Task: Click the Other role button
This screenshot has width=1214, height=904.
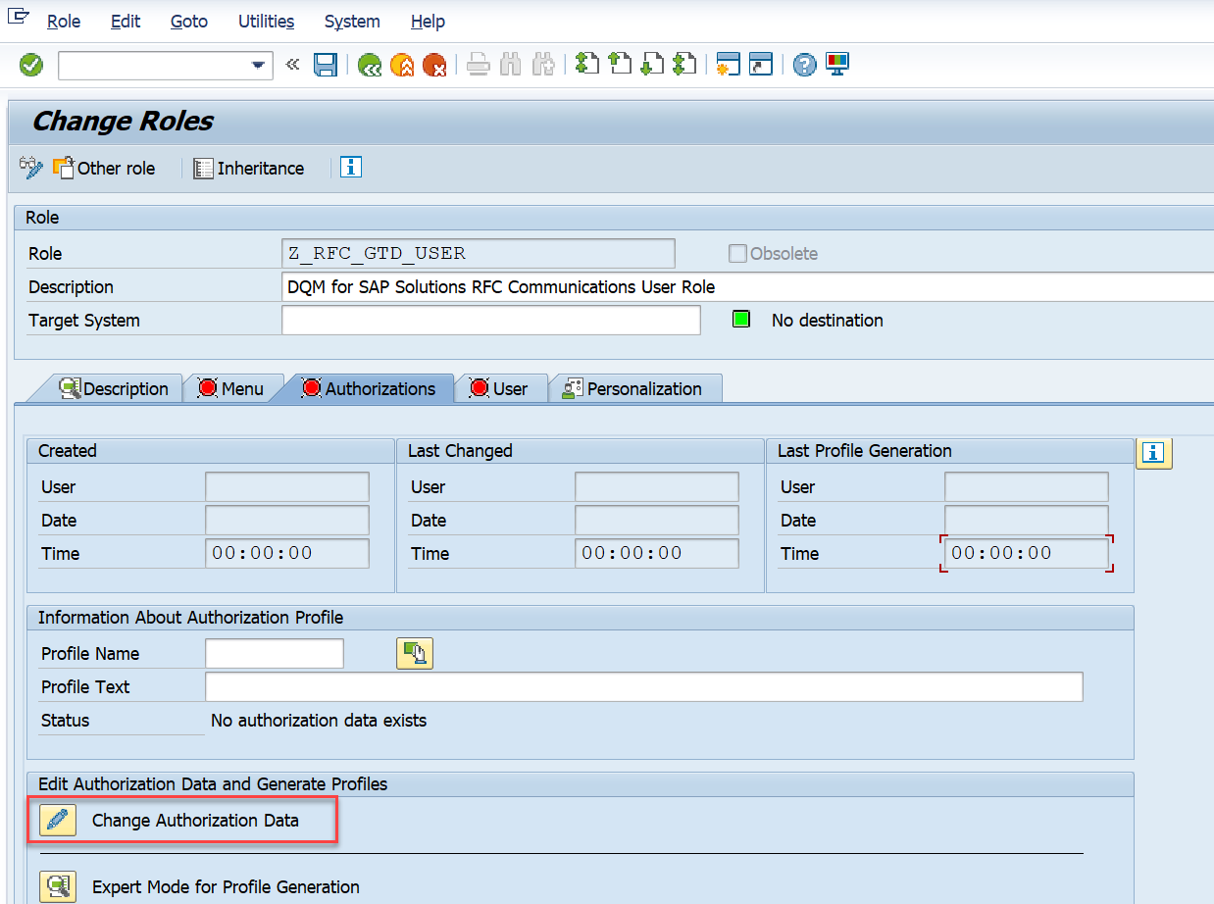Action: pyautogui.click(x=104, y=168)
